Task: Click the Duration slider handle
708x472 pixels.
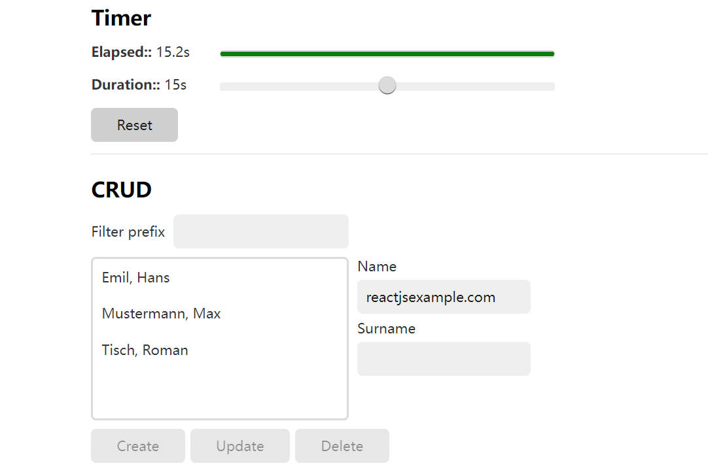Action: click(x=387, y=86)
